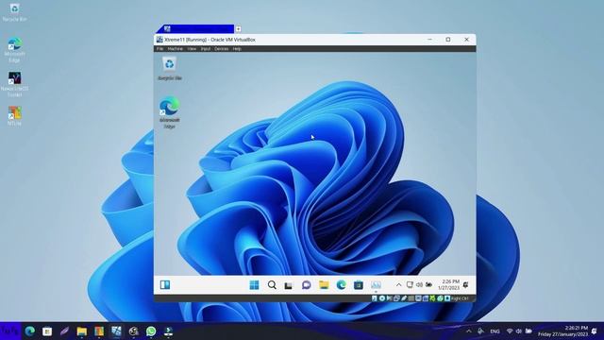This screenshot has width=604, height=340.
Task: Launch Edge from the guest VM taskbar
Action: (341, 285)
